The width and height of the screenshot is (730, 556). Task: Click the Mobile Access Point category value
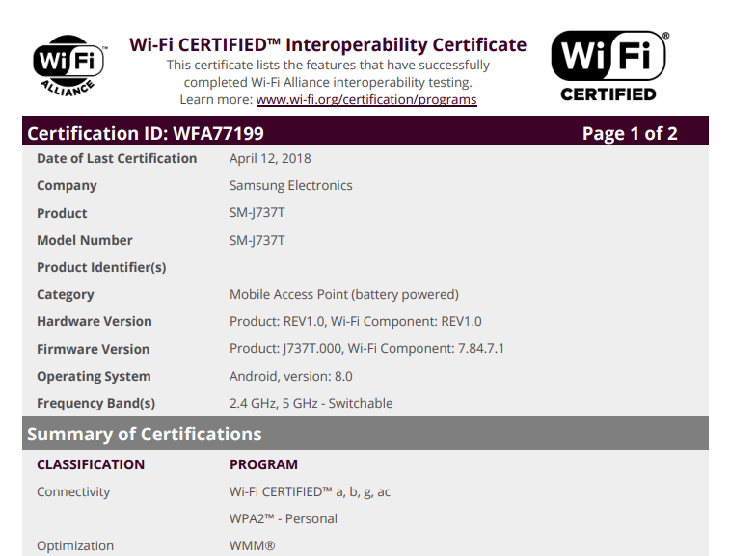tap(343, 294)
